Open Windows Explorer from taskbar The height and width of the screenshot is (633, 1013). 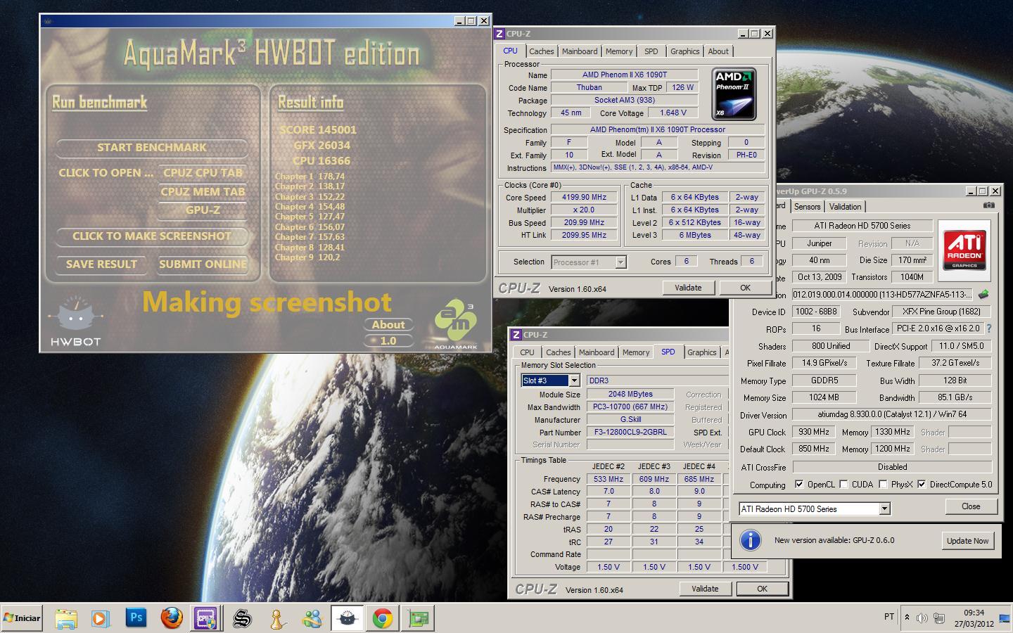tap(66, 618)
